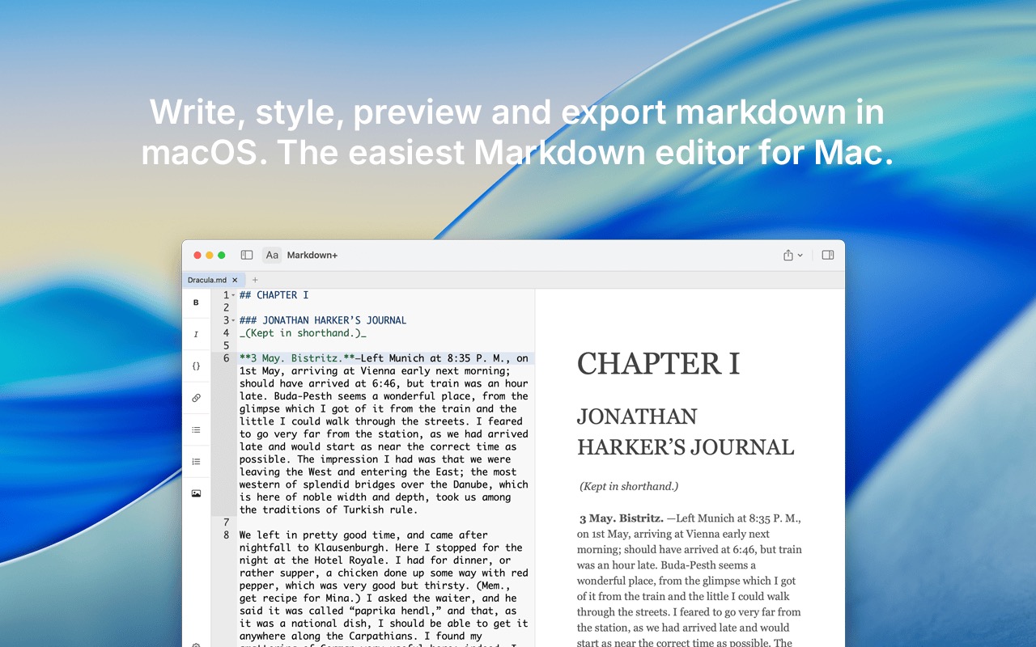The image size is (1036, 647).
Task: Click the share export icon
Action: (788, 255)
